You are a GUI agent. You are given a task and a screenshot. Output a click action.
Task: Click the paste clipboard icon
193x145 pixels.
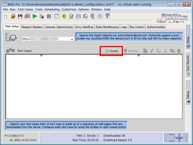pos(179,51)
